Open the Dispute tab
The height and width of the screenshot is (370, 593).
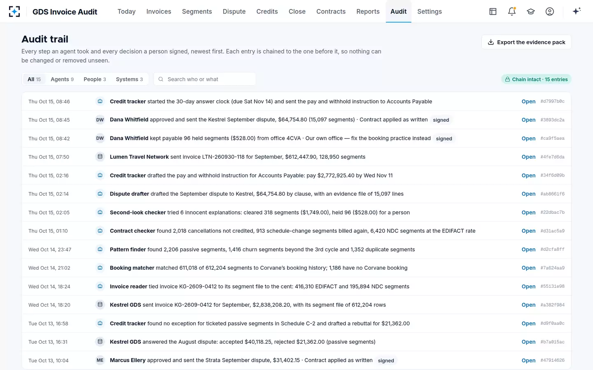pos(234,12)
